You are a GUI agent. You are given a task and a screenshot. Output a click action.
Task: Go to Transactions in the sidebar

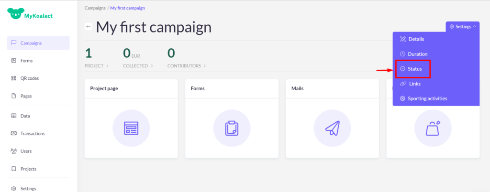tap(32, 134)
